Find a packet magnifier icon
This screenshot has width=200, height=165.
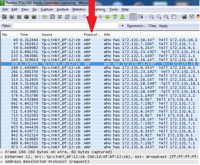(x=85, y=16)
